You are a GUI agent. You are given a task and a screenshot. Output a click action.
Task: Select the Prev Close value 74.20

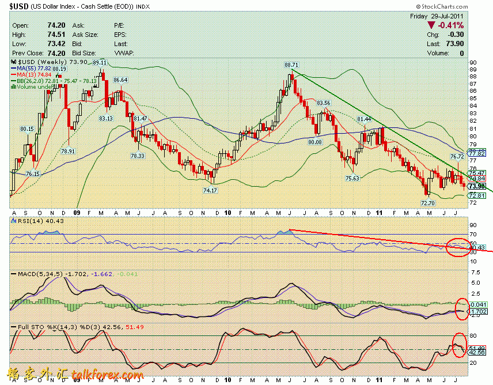click(x=56, y=53)
